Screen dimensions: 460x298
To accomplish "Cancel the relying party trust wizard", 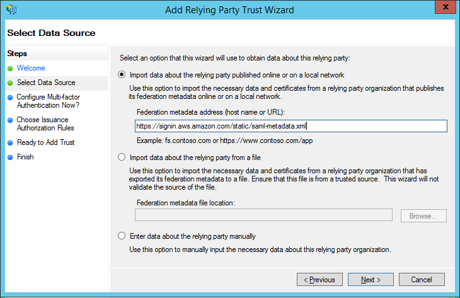I will coord(421,279).
